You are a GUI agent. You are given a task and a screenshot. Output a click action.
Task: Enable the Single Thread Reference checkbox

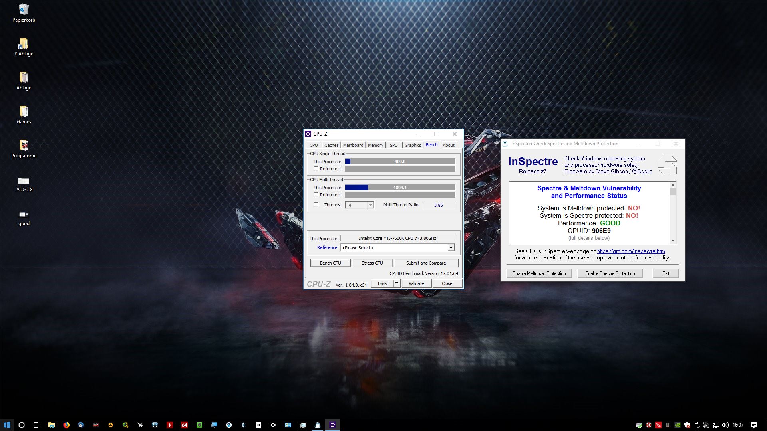click(316, 169)
